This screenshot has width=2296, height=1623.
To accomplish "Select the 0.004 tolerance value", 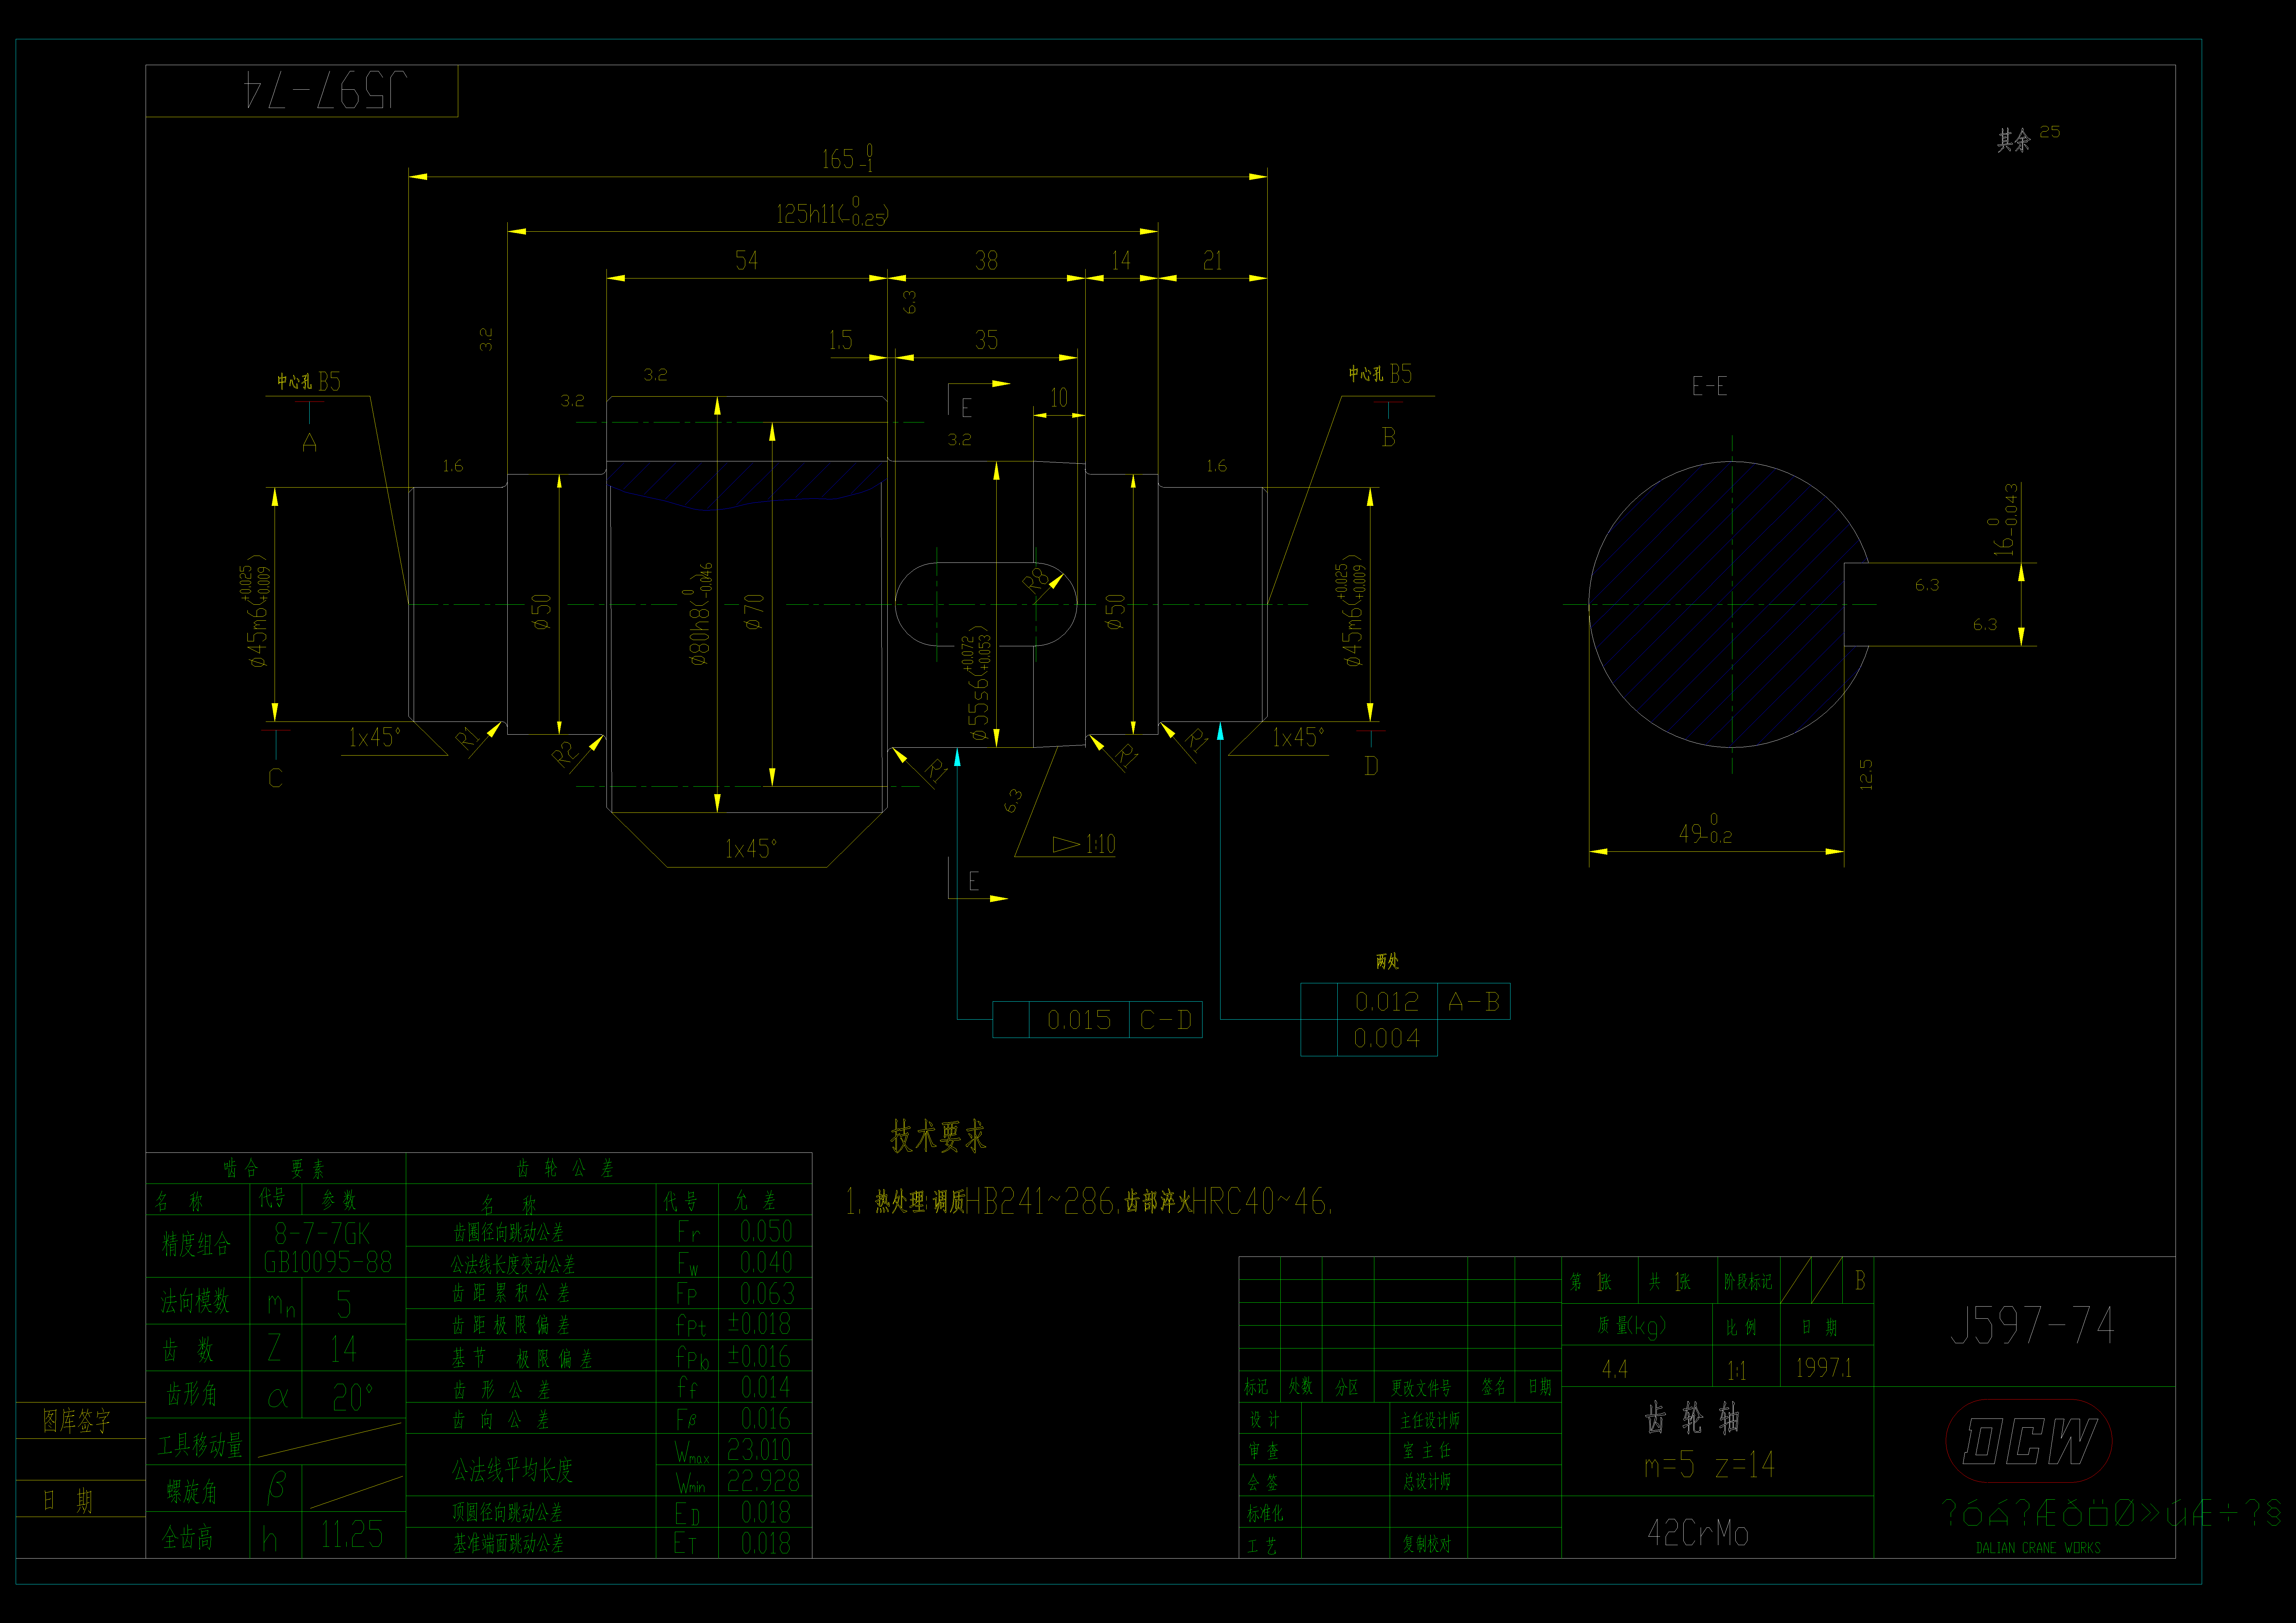I will (x=1387, y=1038).
